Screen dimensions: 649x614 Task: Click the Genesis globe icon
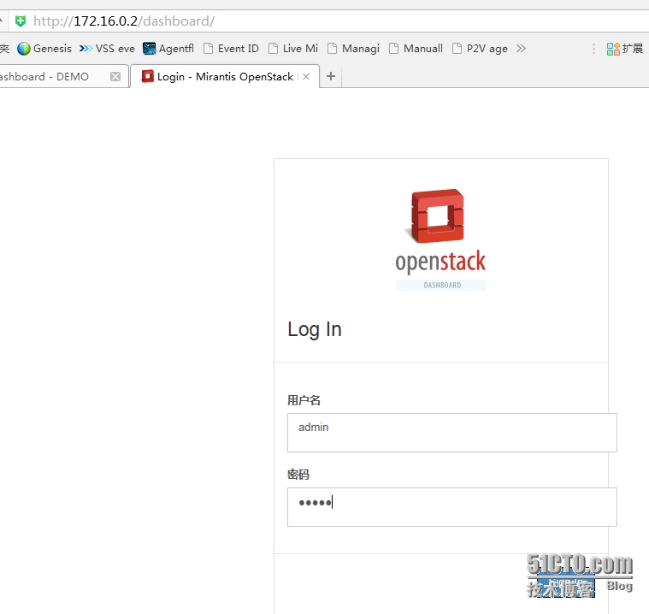click(x=24, y=49)
